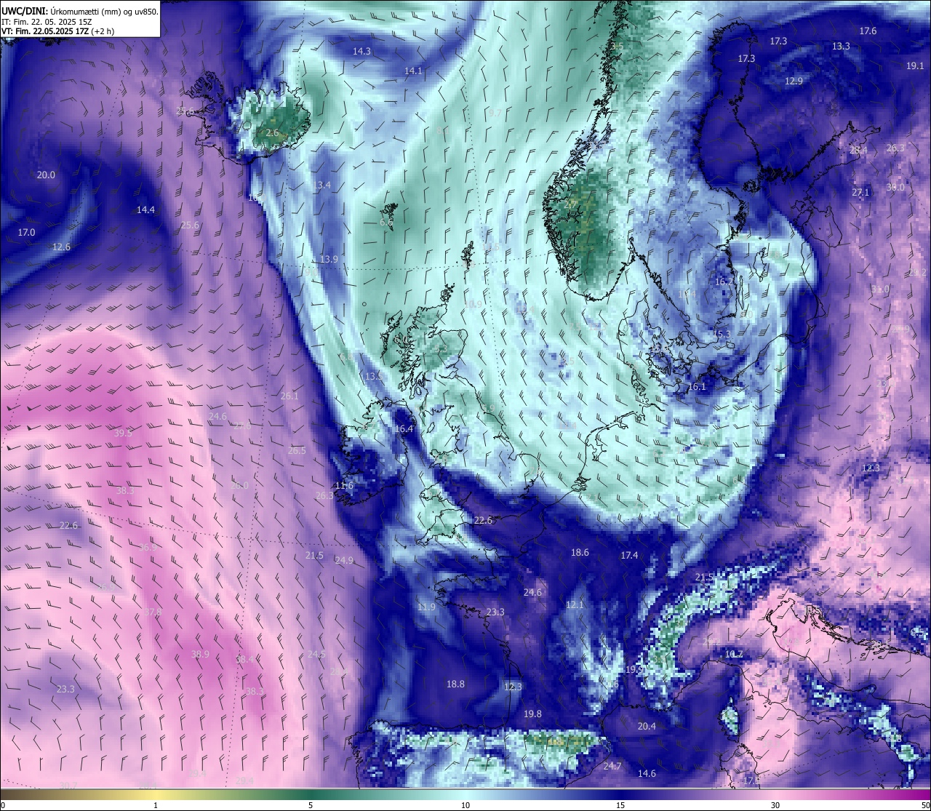Click the 39.5 value label
The height and width of the screenshot is (811, 931).
tap(123, 433)
